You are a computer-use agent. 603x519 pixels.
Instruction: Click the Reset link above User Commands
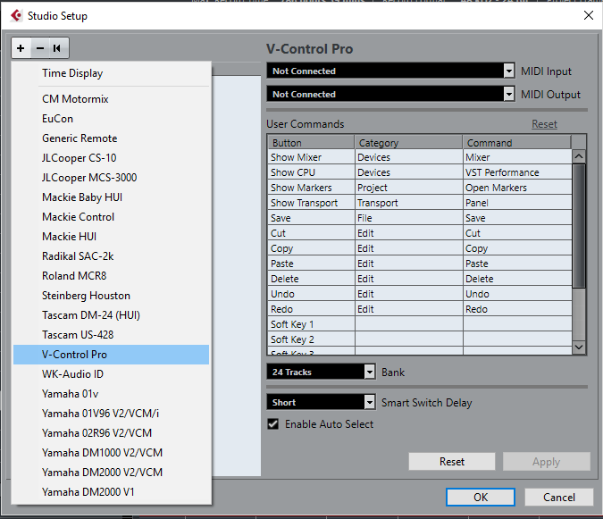click(x=544, y=124)
